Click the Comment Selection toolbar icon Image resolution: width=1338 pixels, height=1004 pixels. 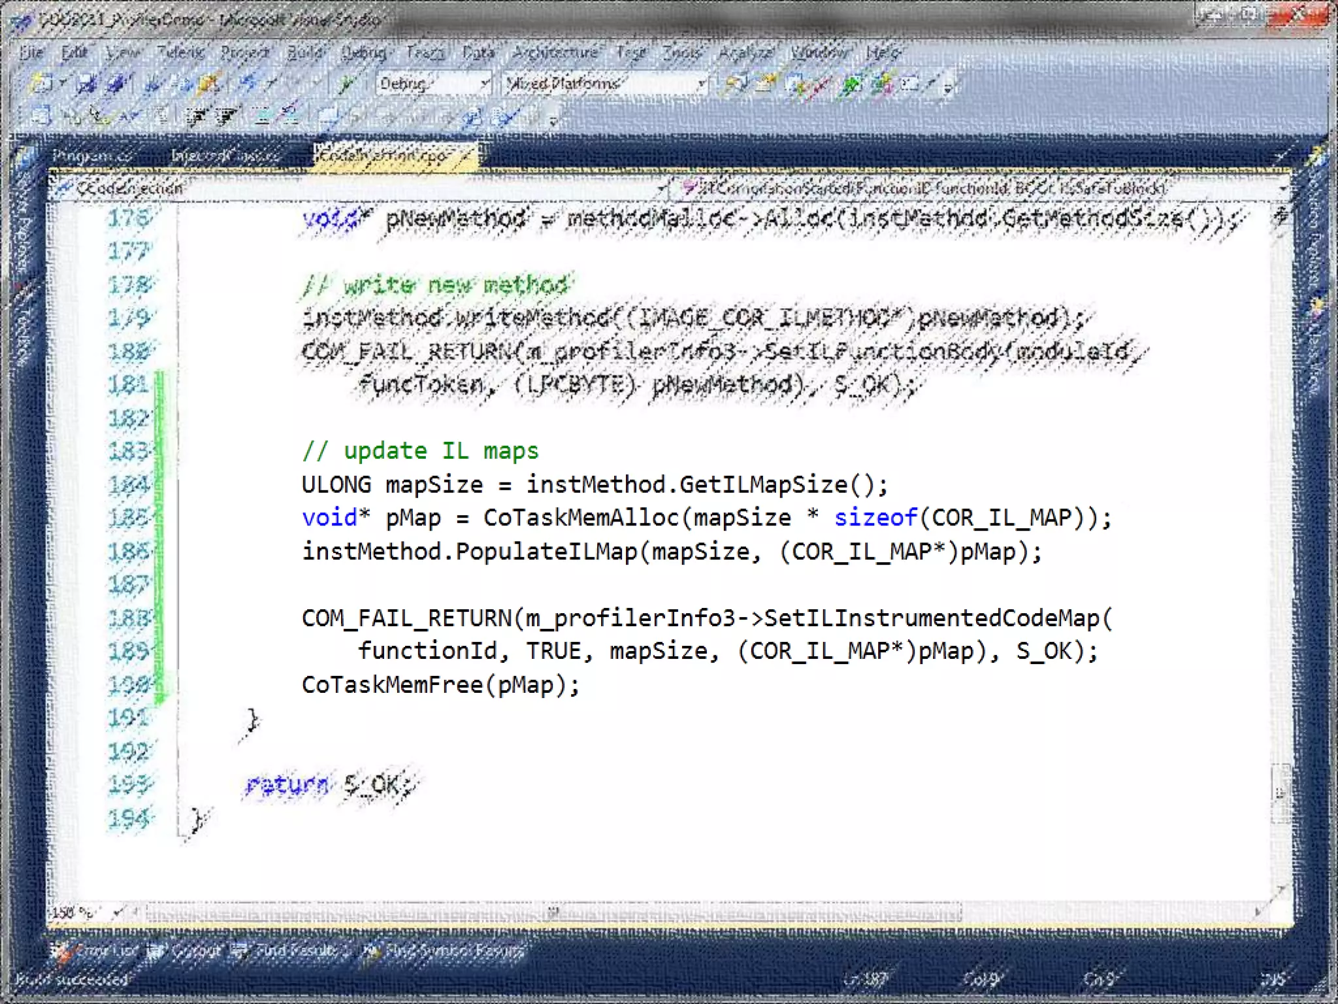pyautogui.click(x=262, y=118)
